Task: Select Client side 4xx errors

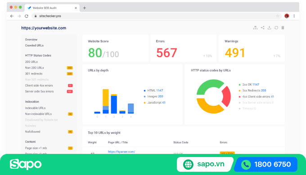Action: point(39,85)
